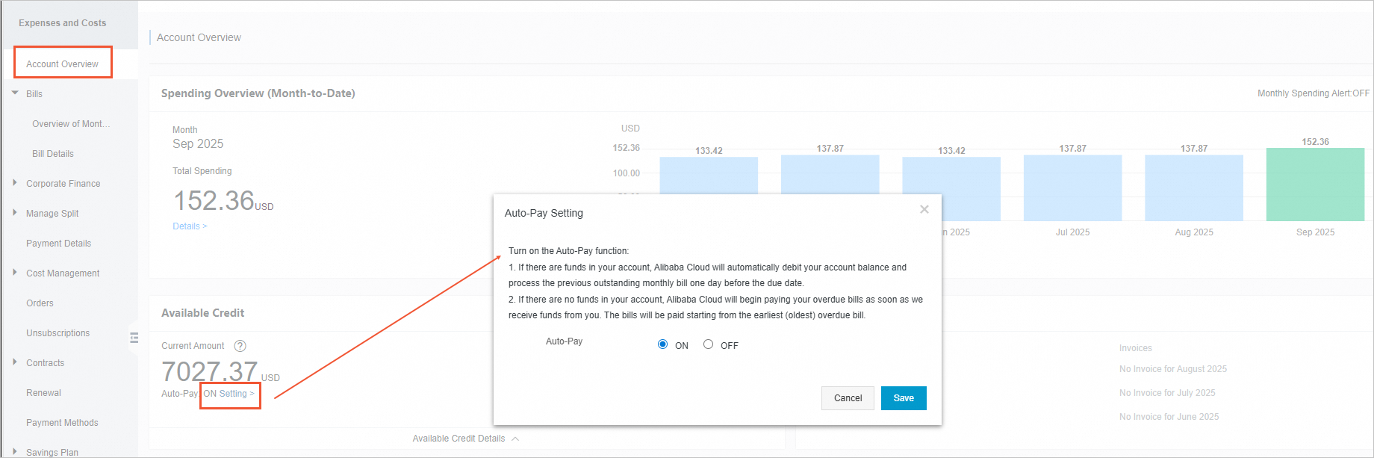Expand Cost Management menu arrow
Screen dimensions: 1374x458
15,273
